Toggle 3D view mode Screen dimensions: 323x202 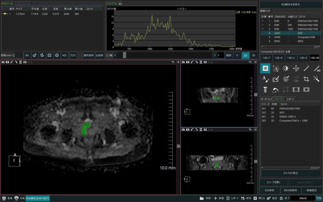[x=254, y=55]
